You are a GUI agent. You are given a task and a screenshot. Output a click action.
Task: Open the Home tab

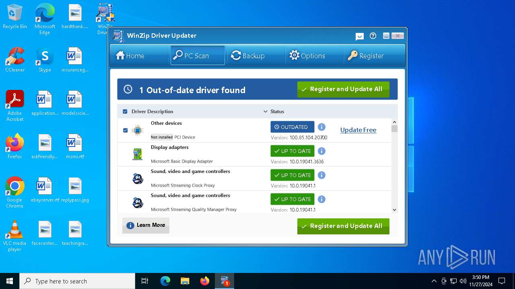pyautogui.click(x=140, y=55)
